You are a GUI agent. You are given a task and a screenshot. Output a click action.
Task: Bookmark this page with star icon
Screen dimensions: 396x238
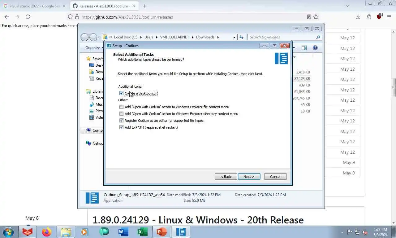316,17
